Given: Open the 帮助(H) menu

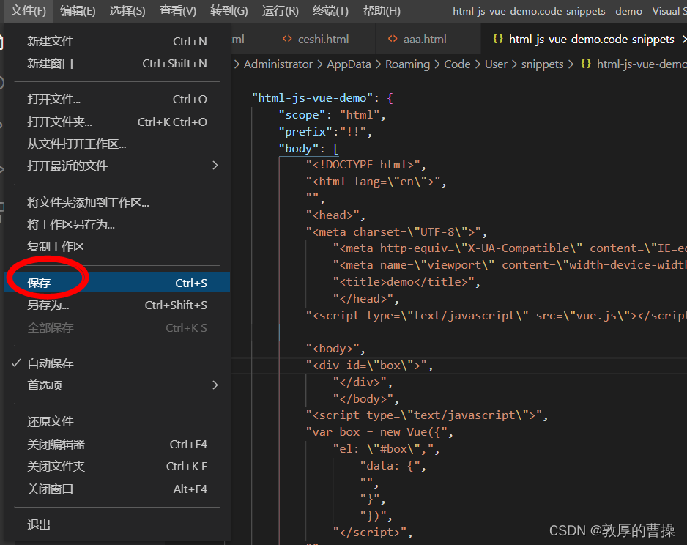Looking at the screenshot, I should click(x=381, y=11).
